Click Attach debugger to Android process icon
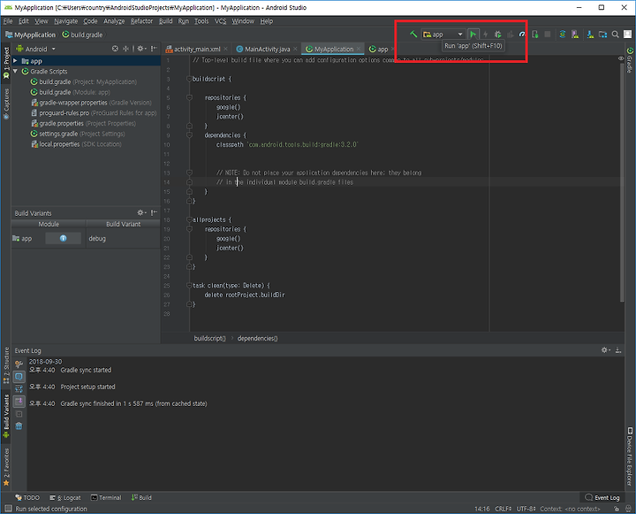 click(535, 35)
